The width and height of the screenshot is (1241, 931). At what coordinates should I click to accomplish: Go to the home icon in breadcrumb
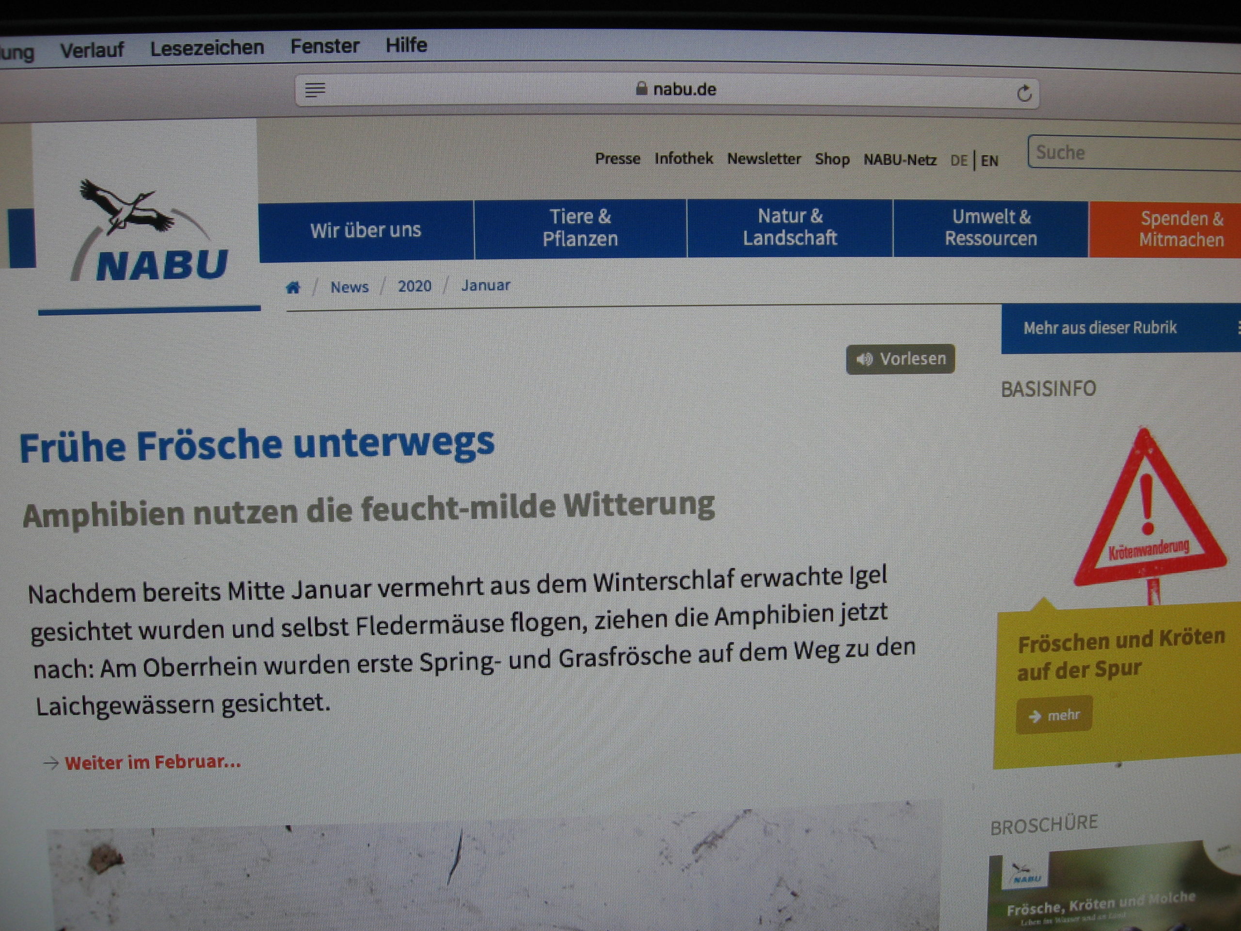point(293,288)
